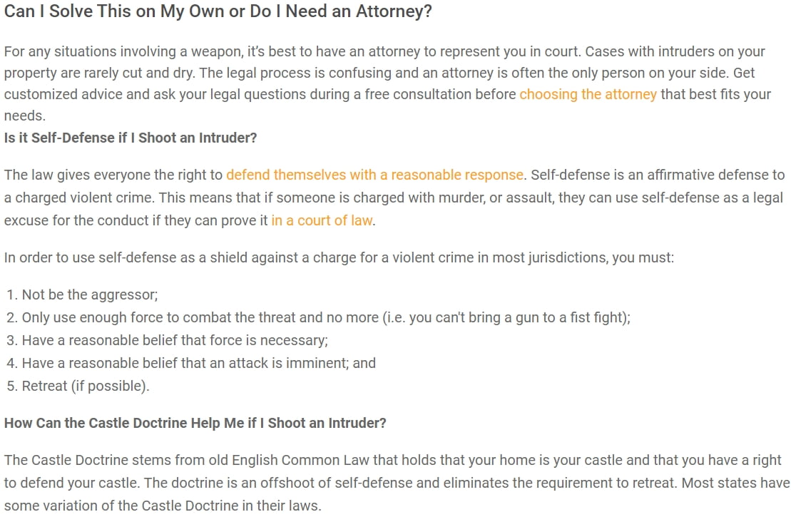Open the 'choosing the attorney' link
This screenshot has height=517, width=791.
coord(588,94)
